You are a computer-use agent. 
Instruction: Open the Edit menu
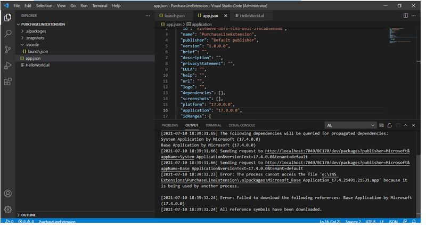28,6
